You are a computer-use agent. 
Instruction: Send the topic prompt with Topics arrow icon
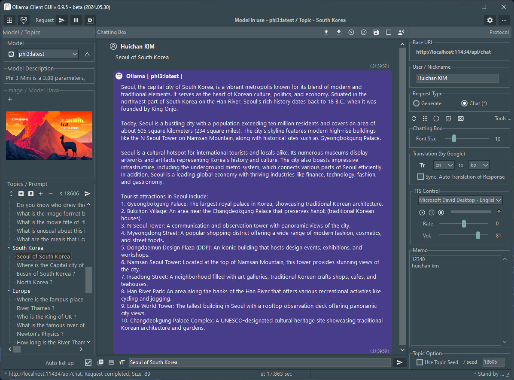pyautogui.click(x=87, y=194)
